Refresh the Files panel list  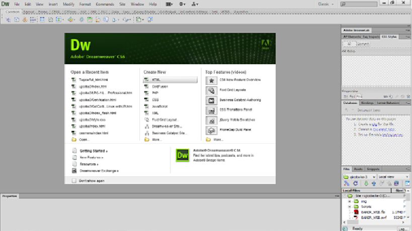click(x=356, y=183)
